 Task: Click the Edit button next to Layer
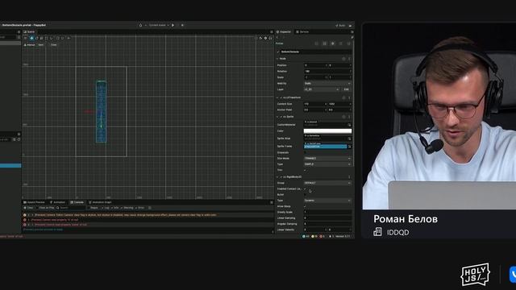[347, 89]
